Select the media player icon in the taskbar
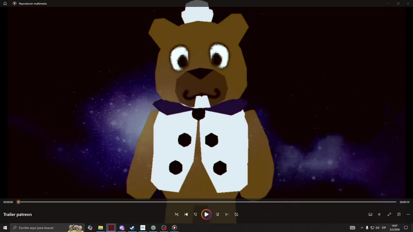The height and width of the screenshot is (232, 413). point(174,228)
